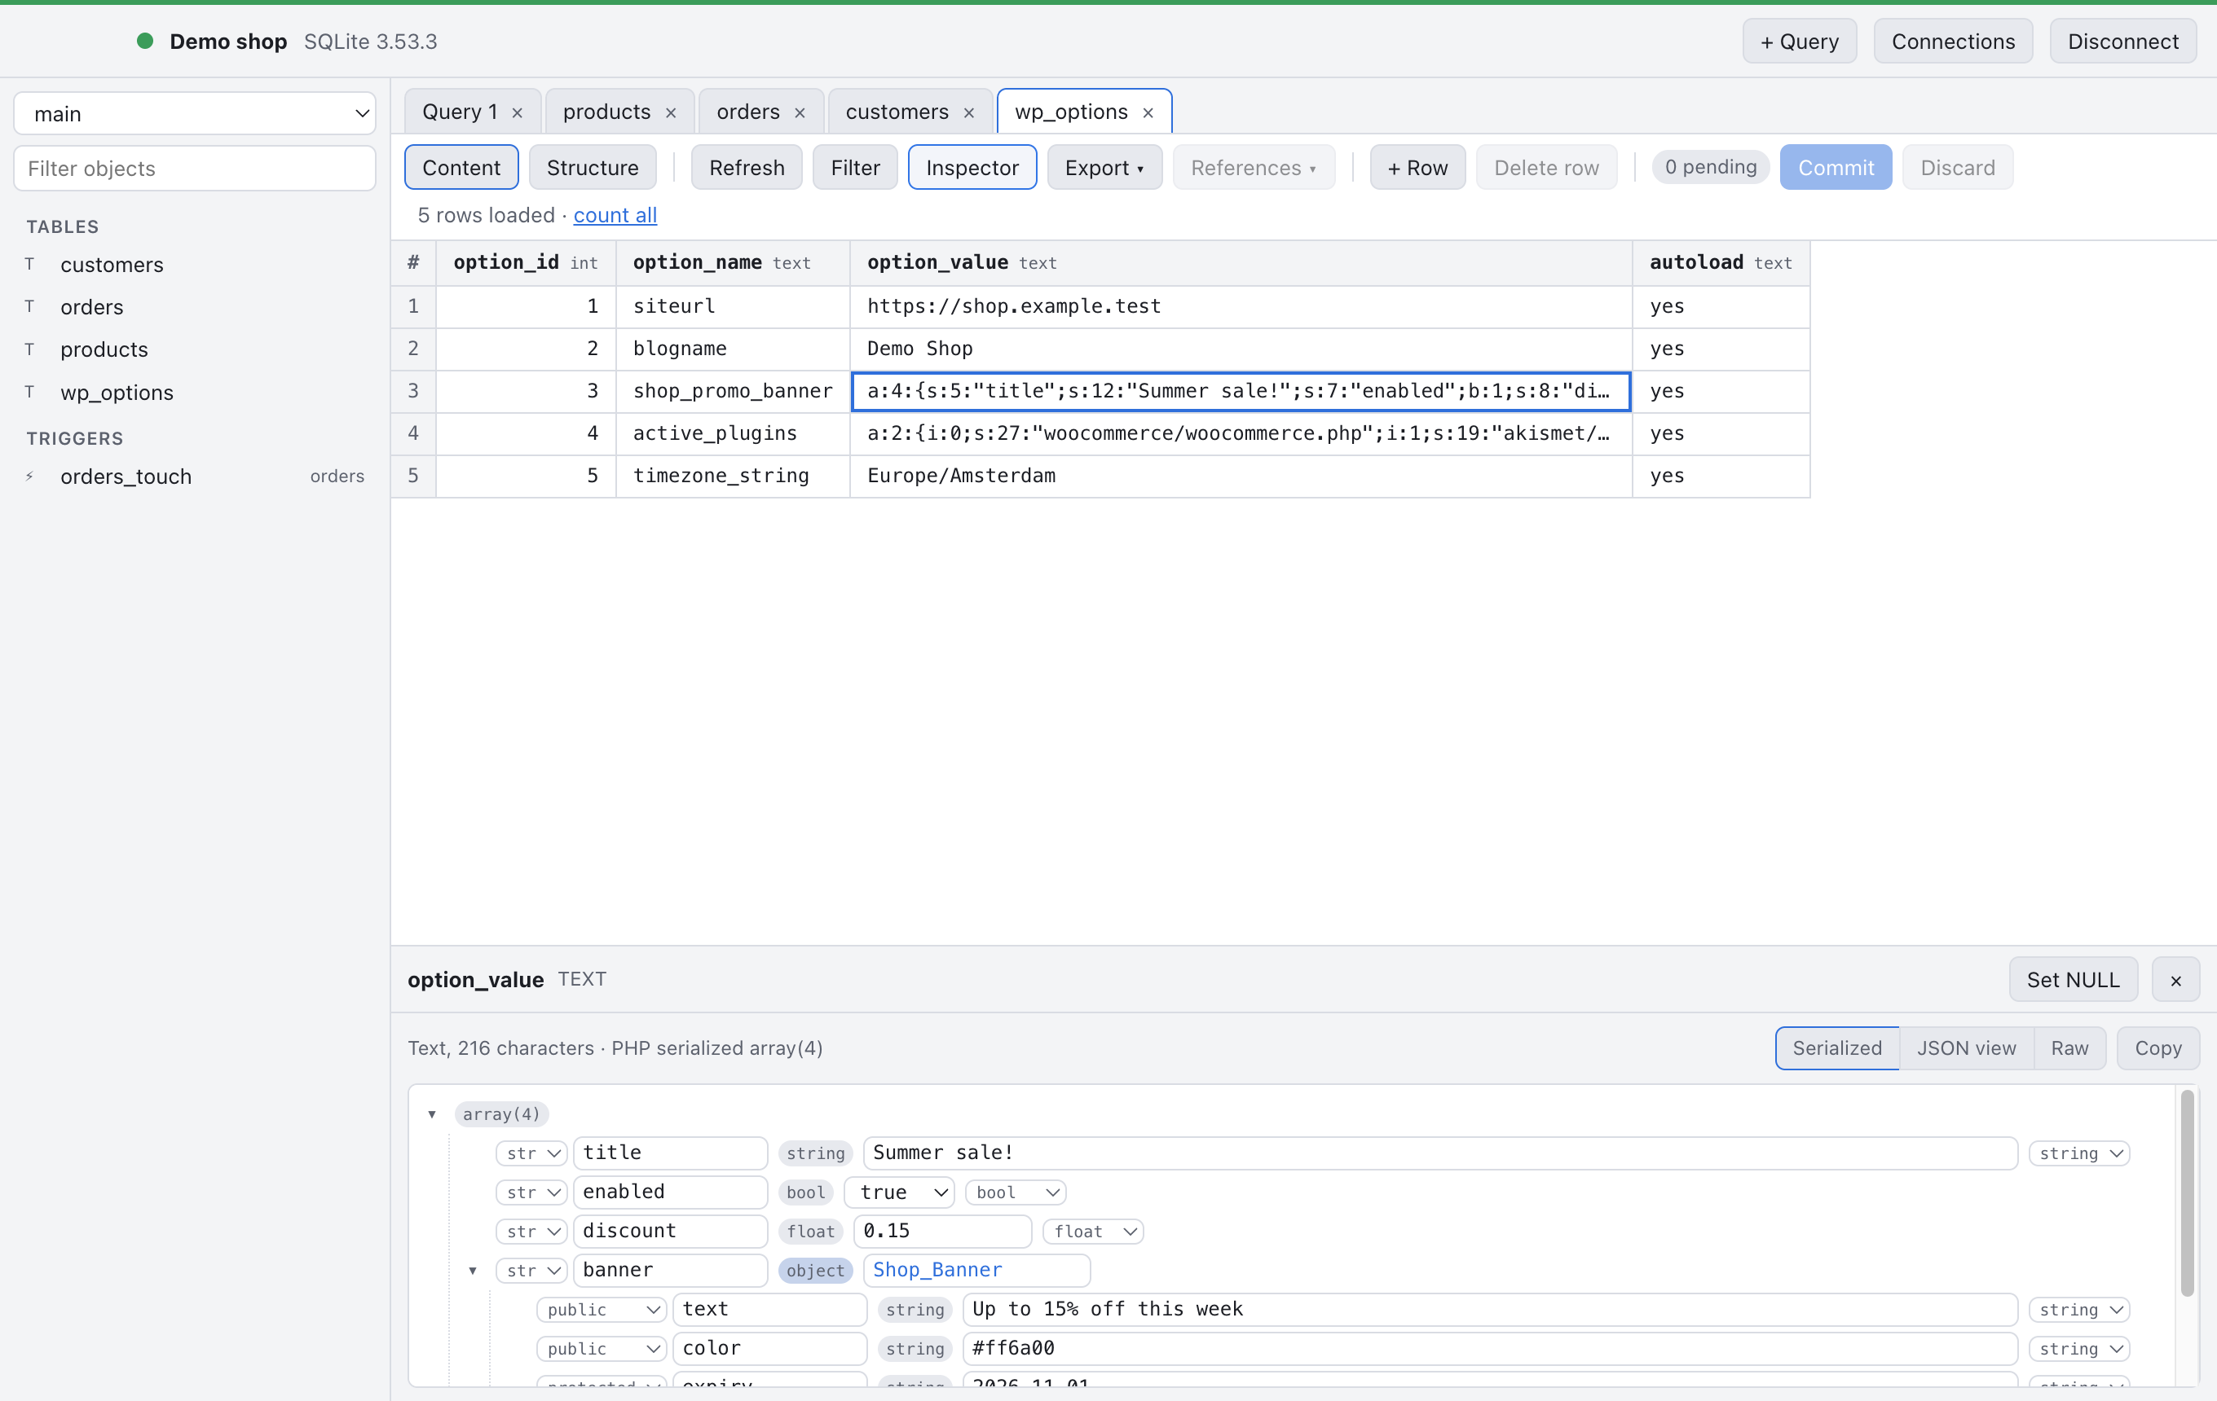Switch to the customers tab
The height and width of the screenshot is (1401, 2217).
click(897, 112)
